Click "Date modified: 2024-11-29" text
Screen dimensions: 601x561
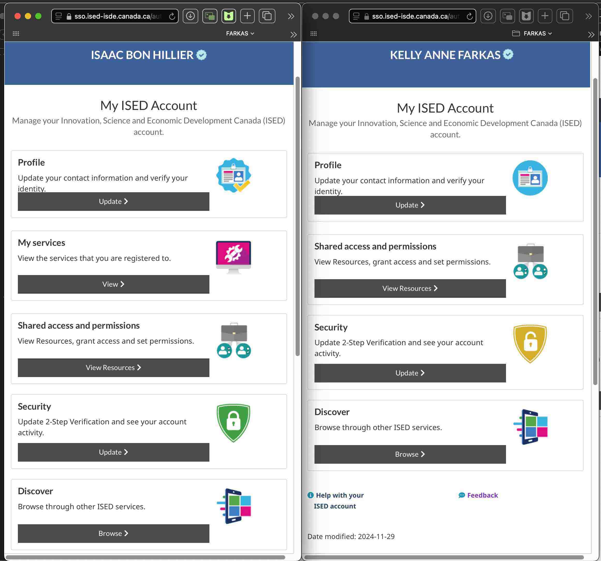pos(351,537)
